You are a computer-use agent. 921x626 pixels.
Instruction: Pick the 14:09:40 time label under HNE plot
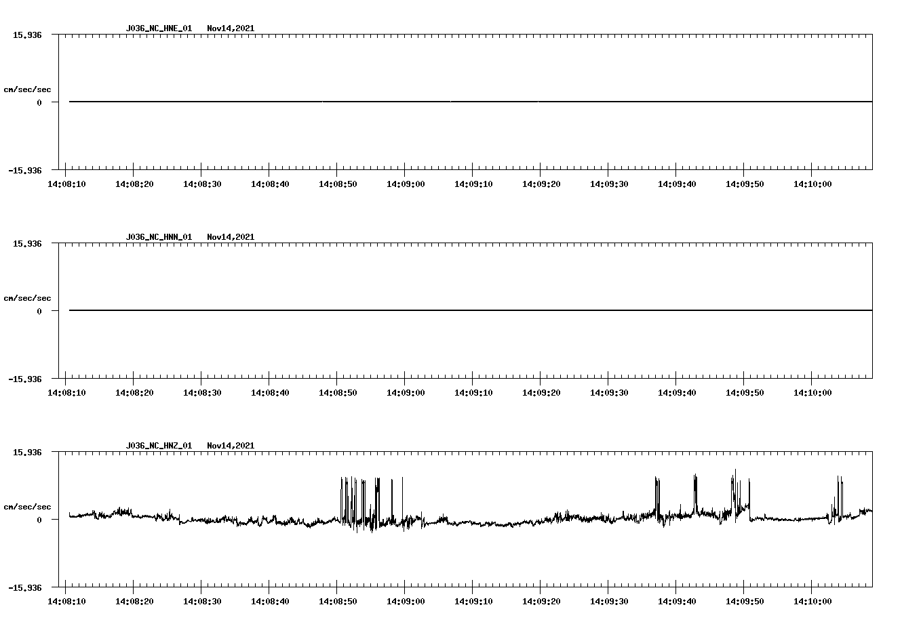[x=677, y=184]
